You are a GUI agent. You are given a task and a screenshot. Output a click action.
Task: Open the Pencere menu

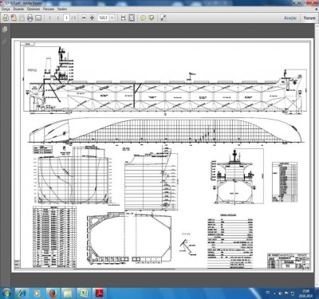pos(49,9)
